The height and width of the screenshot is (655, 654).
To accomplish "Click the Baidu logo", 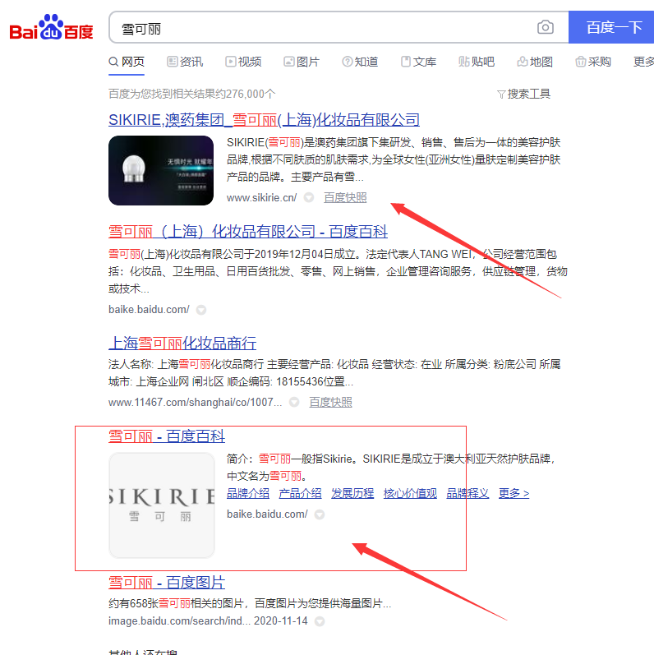I will tap(51, 28).
